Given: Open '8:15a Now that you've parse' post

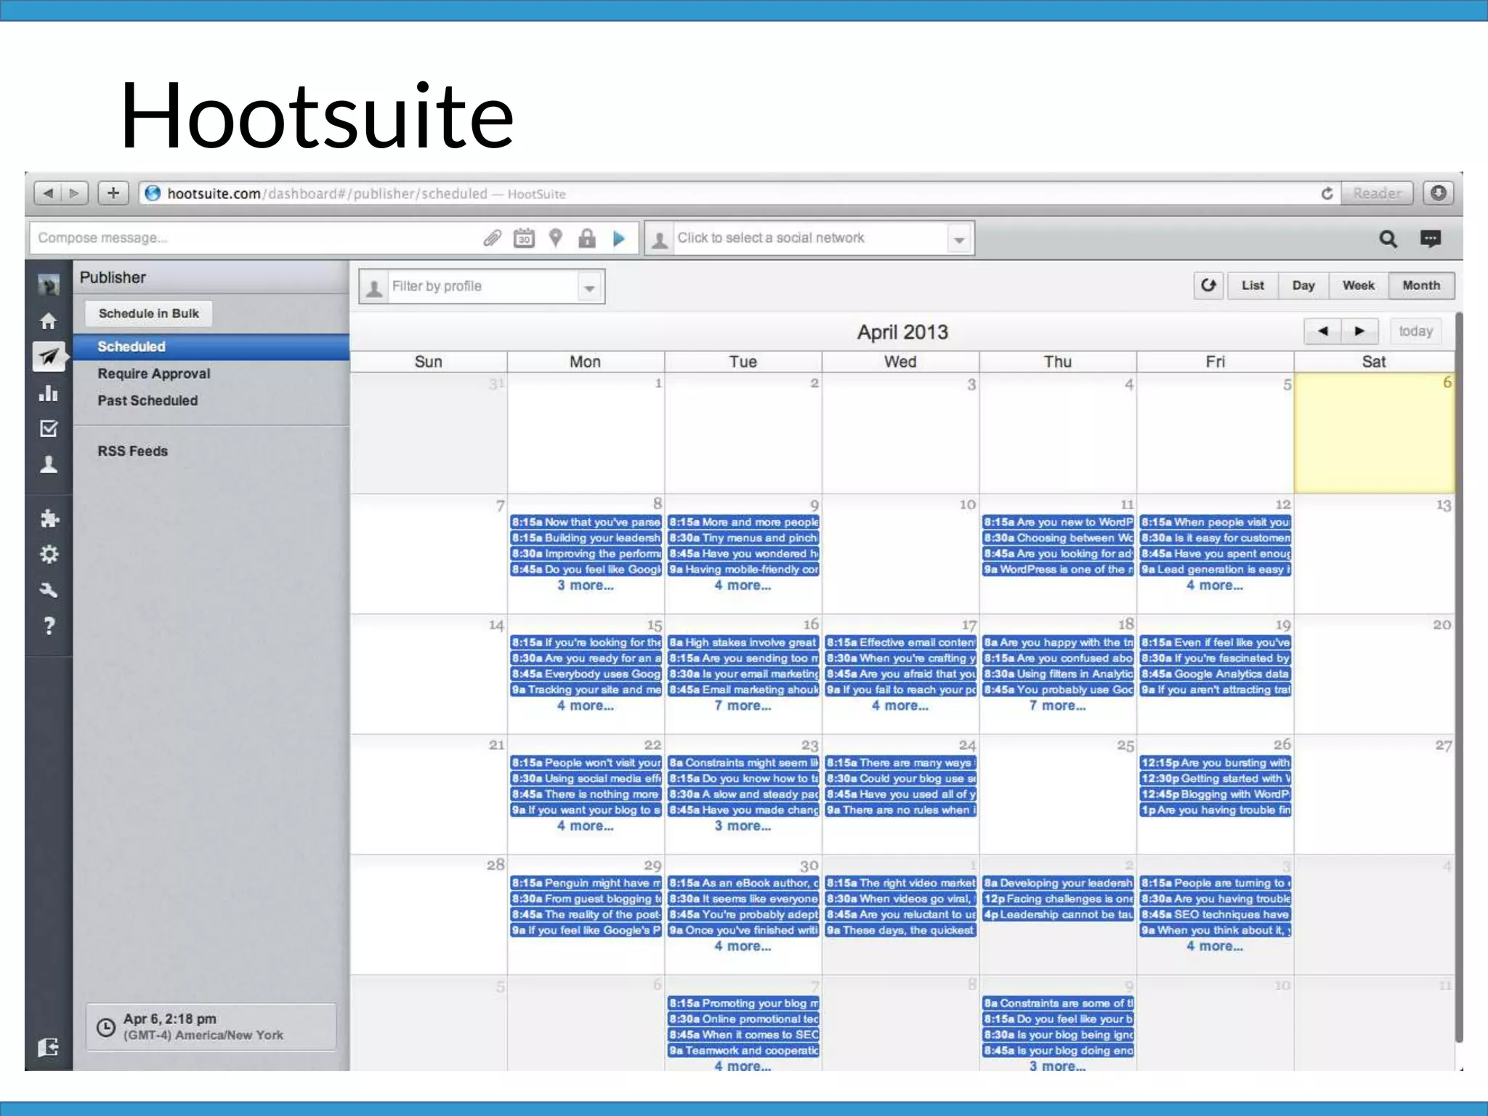Looking at the screenshot, I should click(586, 522).
